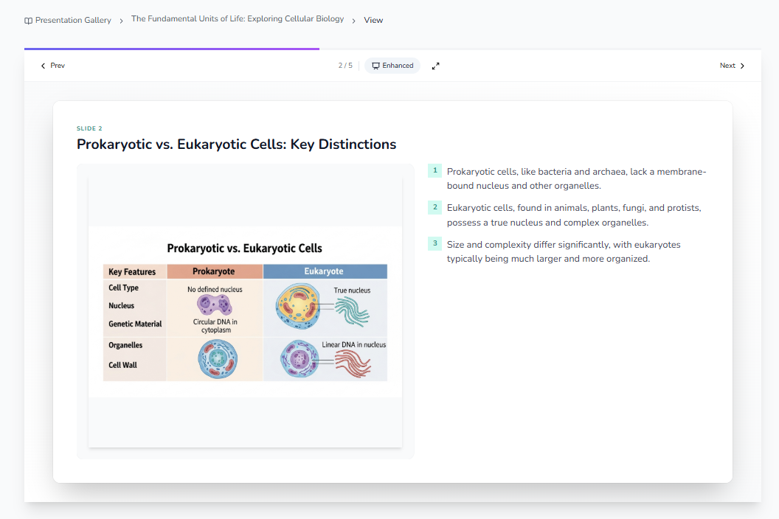Click the breadcrumb chevron before View

click(354, 21)
